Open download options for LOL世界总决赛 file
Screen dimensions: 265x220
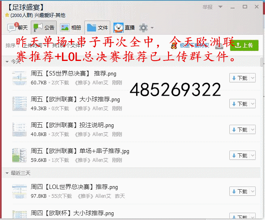pyautogui.click(x=253, y=191)
